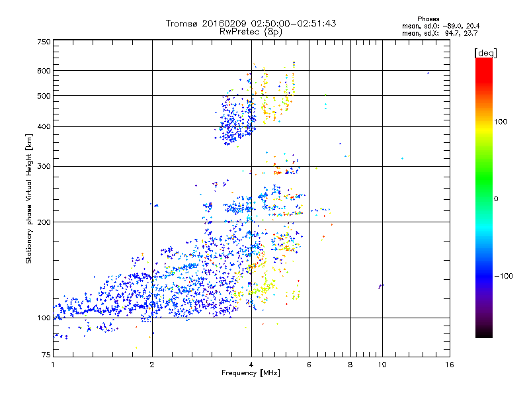Click colorbar tick label '100'
The width and height of the screenshot is (529, 397).
coord(501,122)
